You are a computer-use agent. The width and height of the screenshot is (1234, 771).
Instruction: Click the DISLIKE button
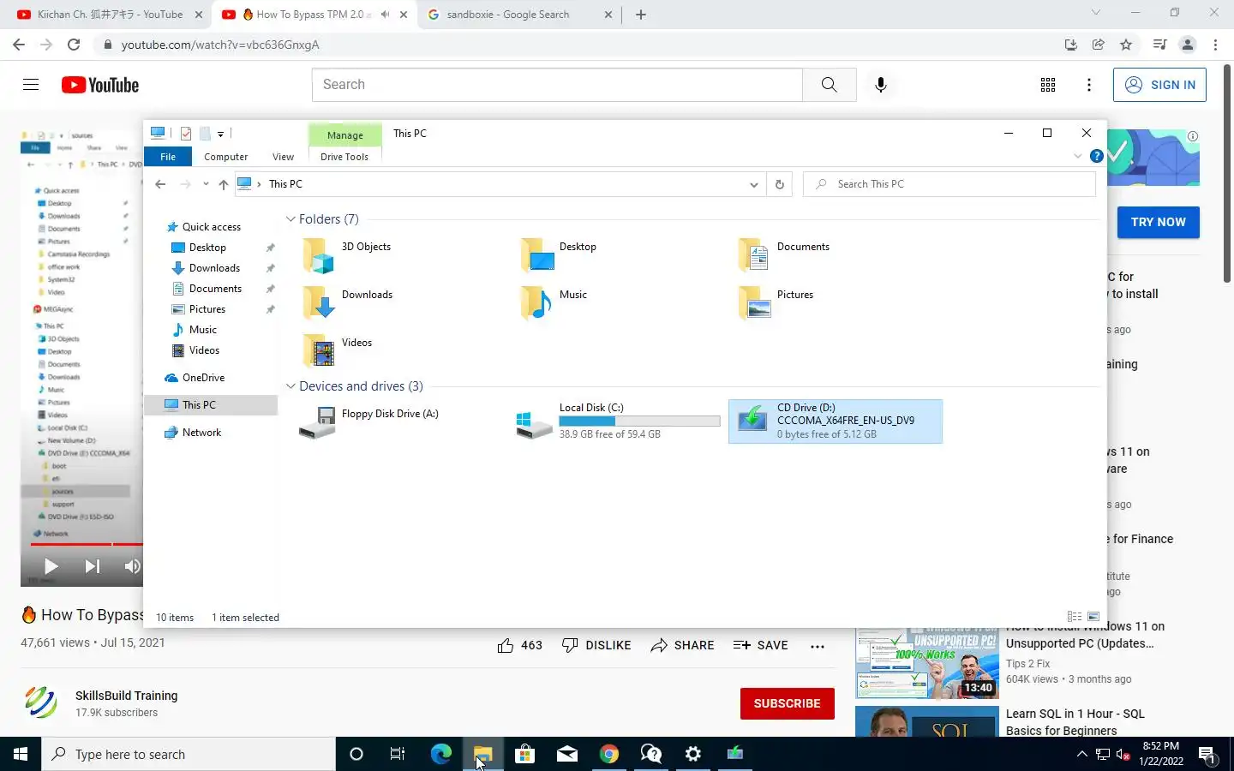point(596,645)
